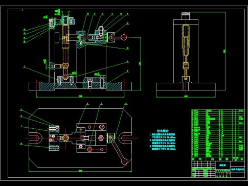Pick the right U-slot of the plan view base plate
Screen dimensions: 248x186
tap(125, 138)
